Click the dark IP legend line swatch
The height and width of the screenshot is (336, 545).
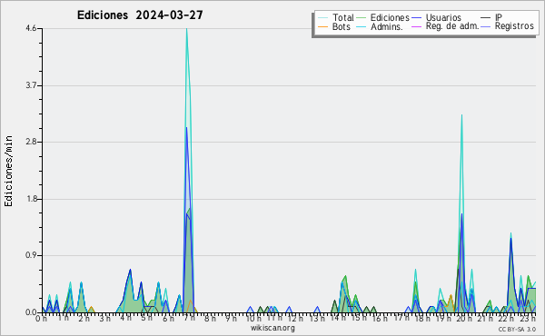click(486, 17)
